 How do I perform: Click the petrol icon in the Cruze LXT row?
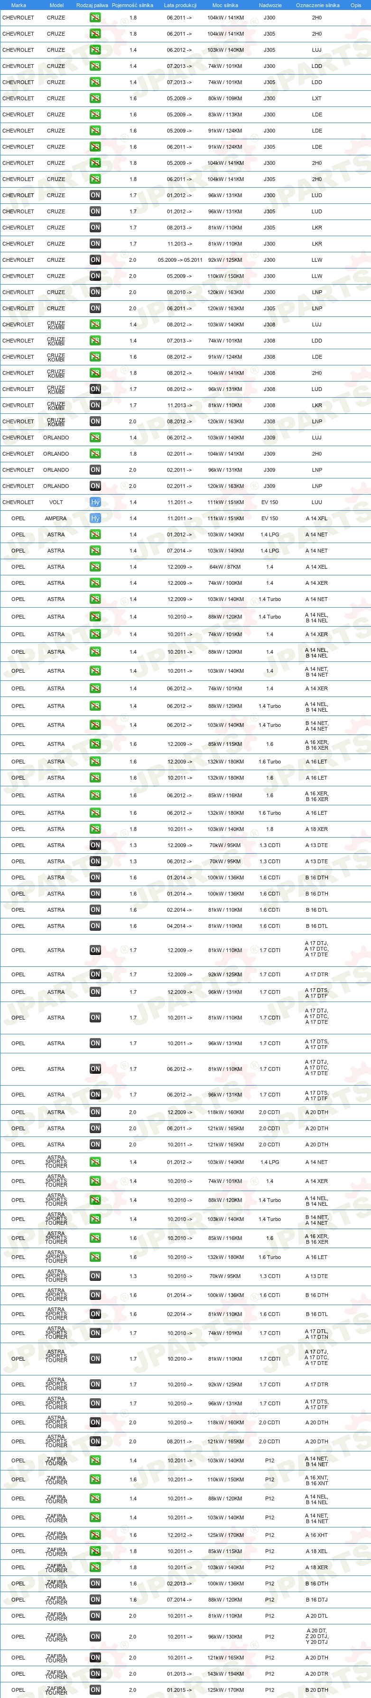pos(95,98)
